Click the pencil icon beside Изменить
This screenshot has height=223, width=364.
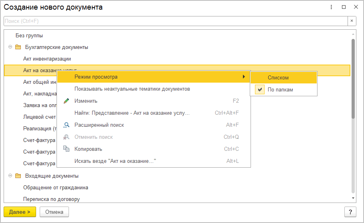pyautogui.click(x=67, y=101)
